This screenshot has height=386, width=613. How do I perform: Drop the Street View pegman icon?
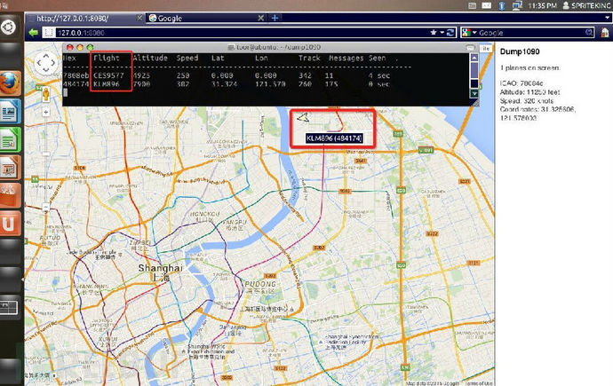tap(45, 94)
